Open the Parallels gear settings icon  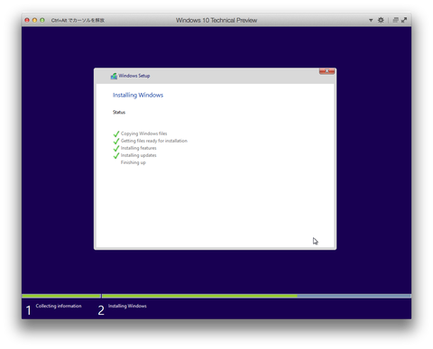381,20
